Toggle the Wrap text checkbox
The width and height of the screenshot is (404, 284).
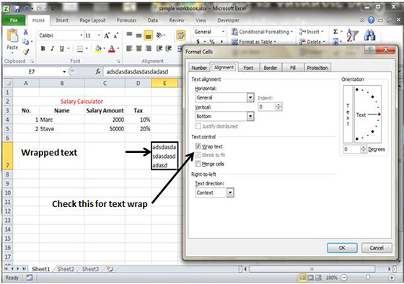[198, 146]
